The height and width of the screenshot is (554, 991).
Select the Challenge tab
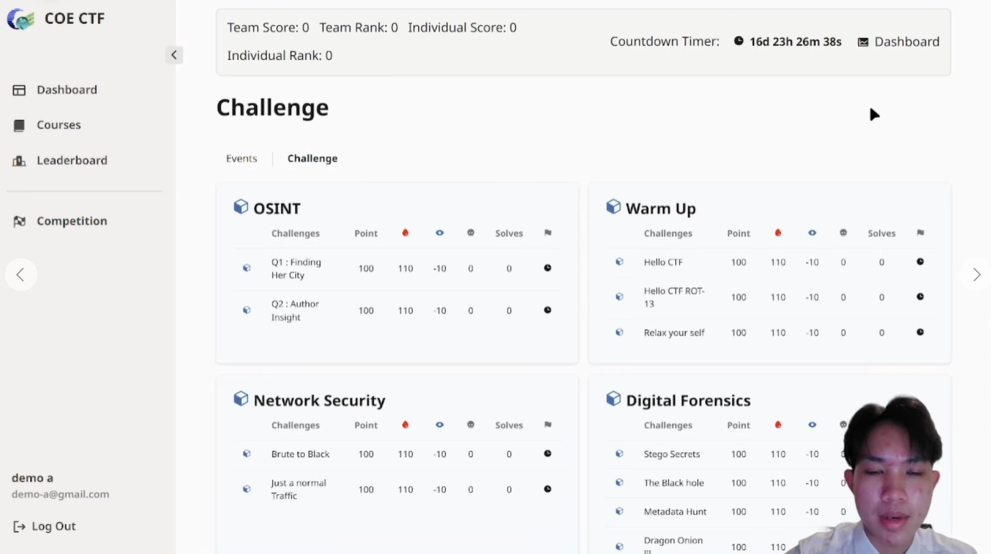pyautogui.click(x=312, y=159)
